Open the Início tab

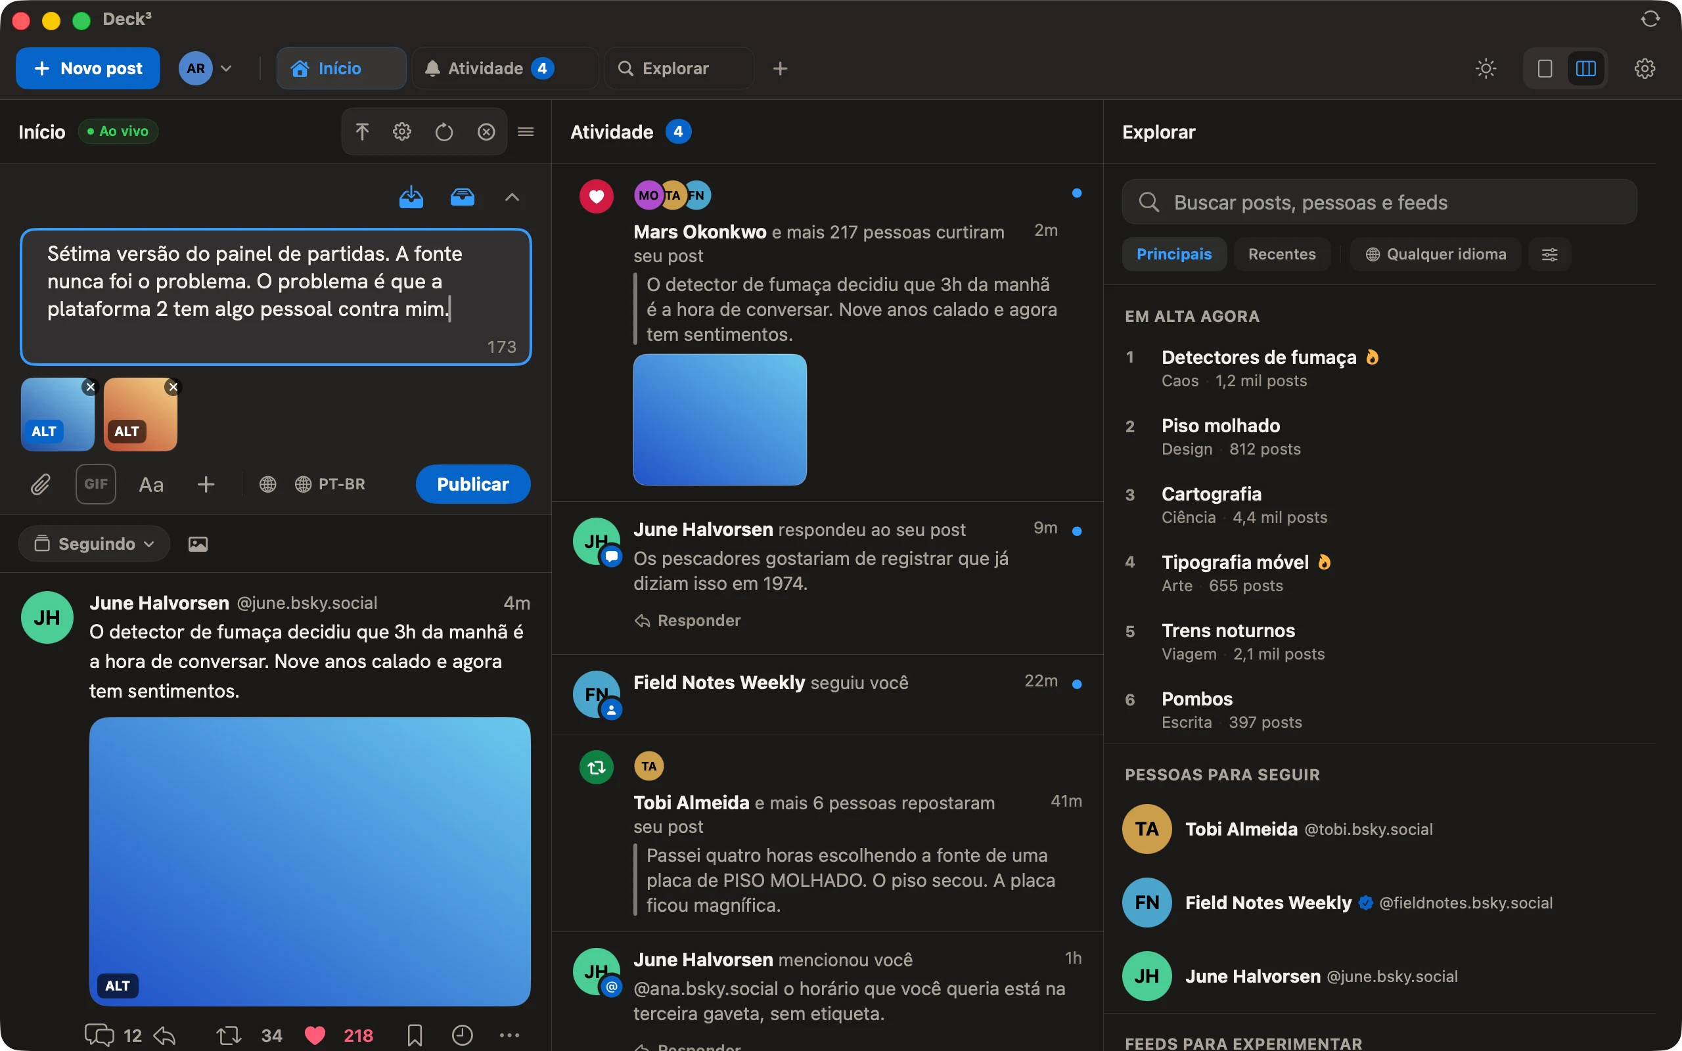tap(341, 68)
